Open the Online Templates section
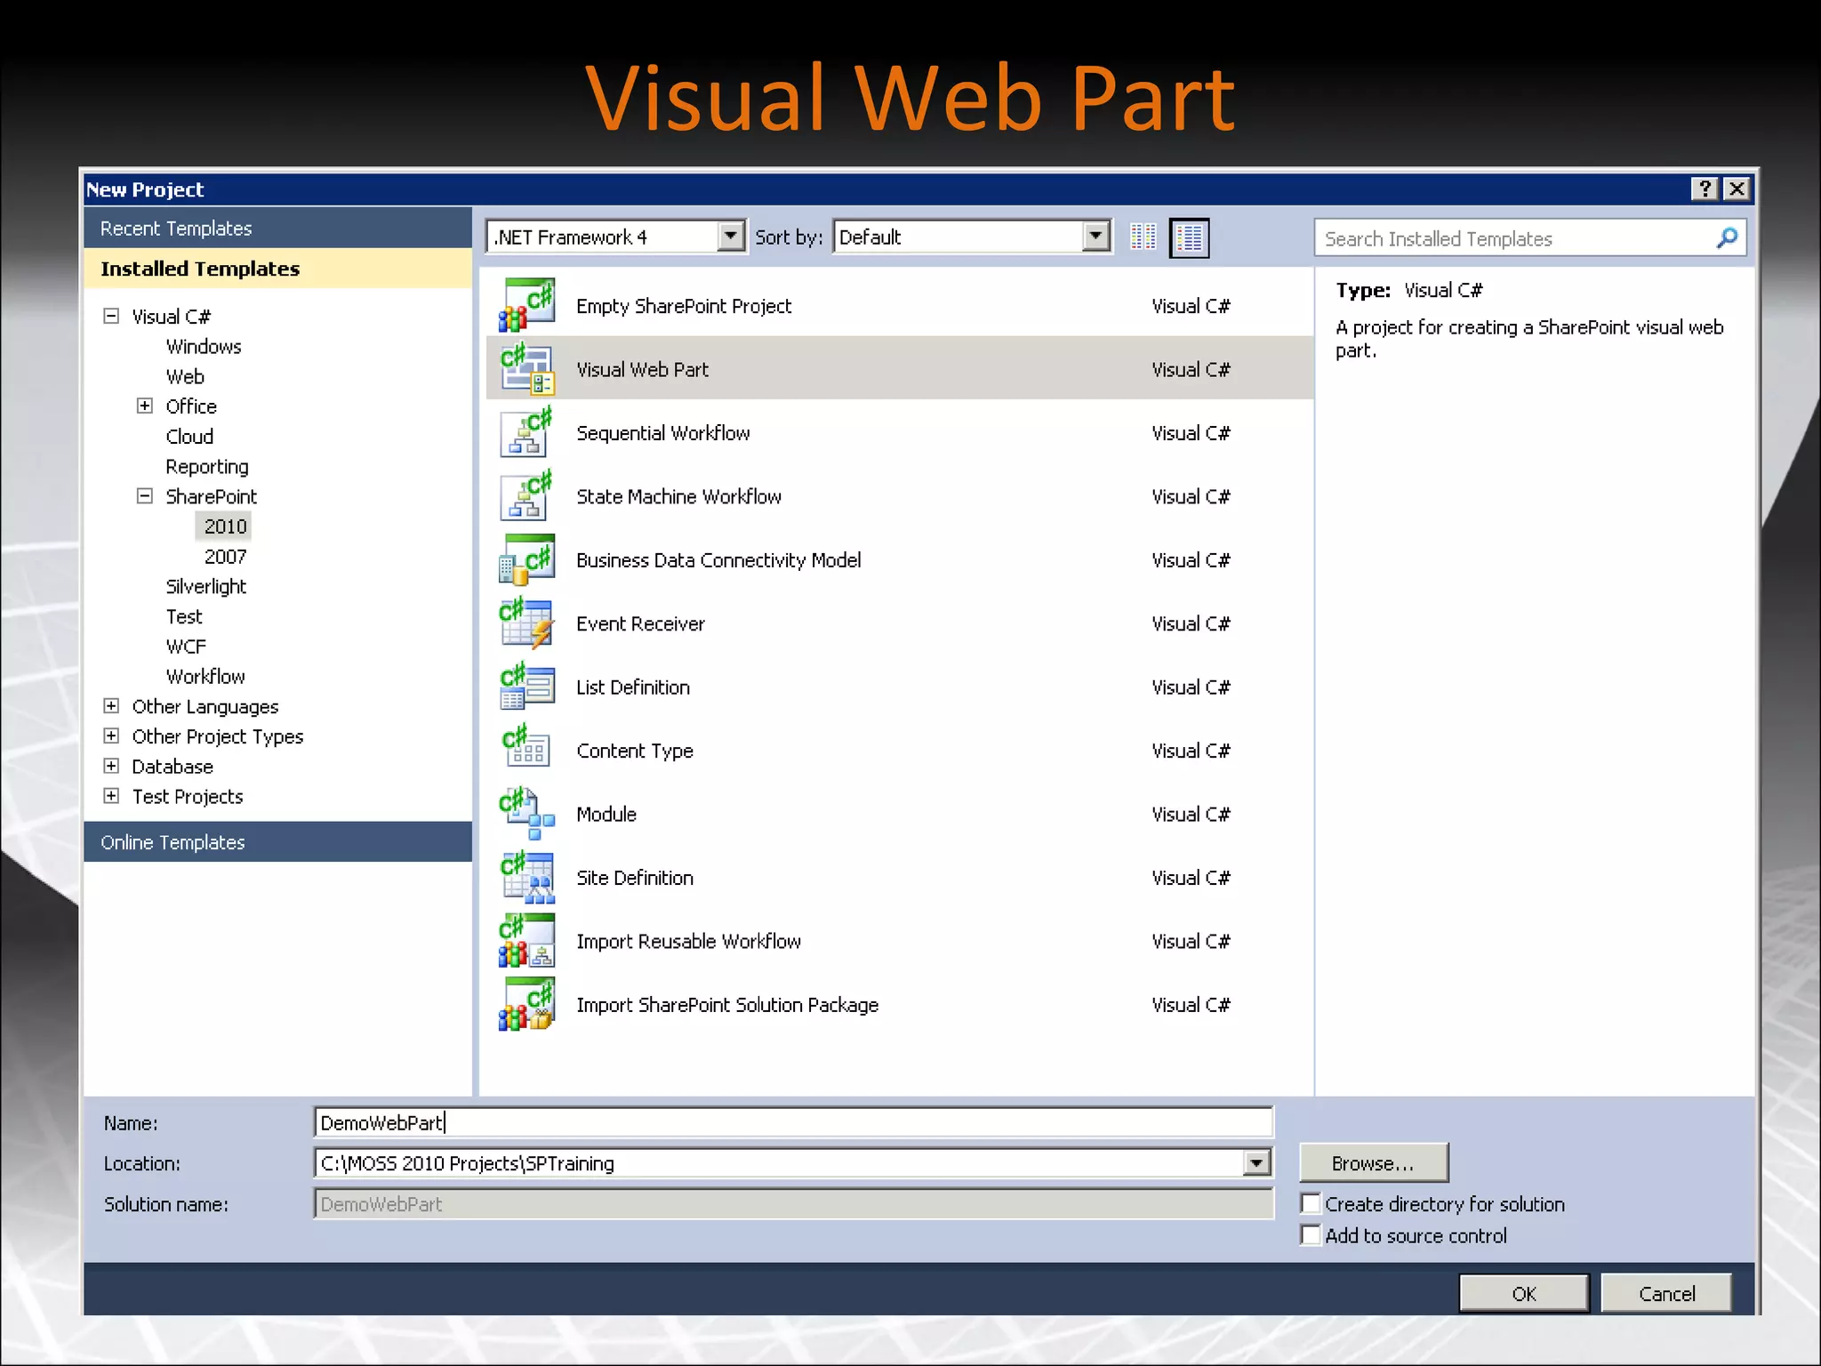Screen dimensions: 1821x1366 (x=277, y=841)
